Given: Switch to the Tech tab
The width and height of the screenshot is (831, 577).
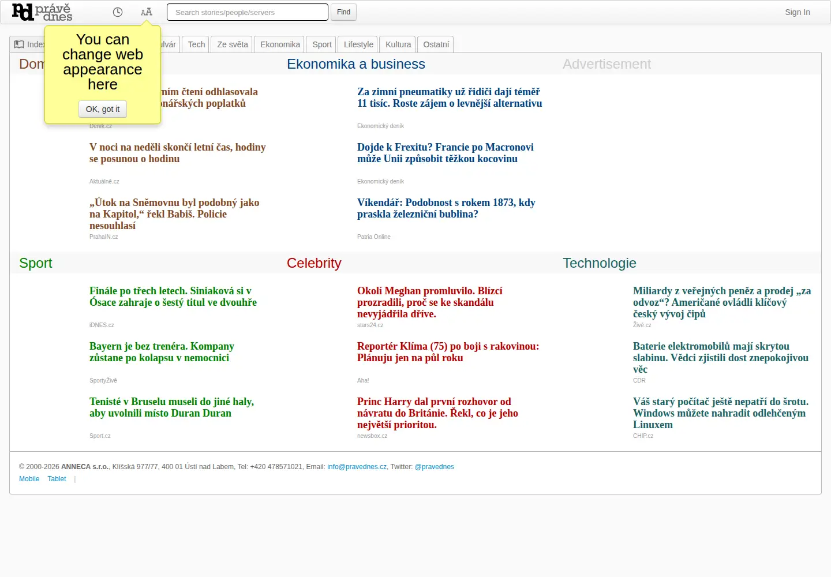Looking at the screenshot, I should click(x=196, y=44).
